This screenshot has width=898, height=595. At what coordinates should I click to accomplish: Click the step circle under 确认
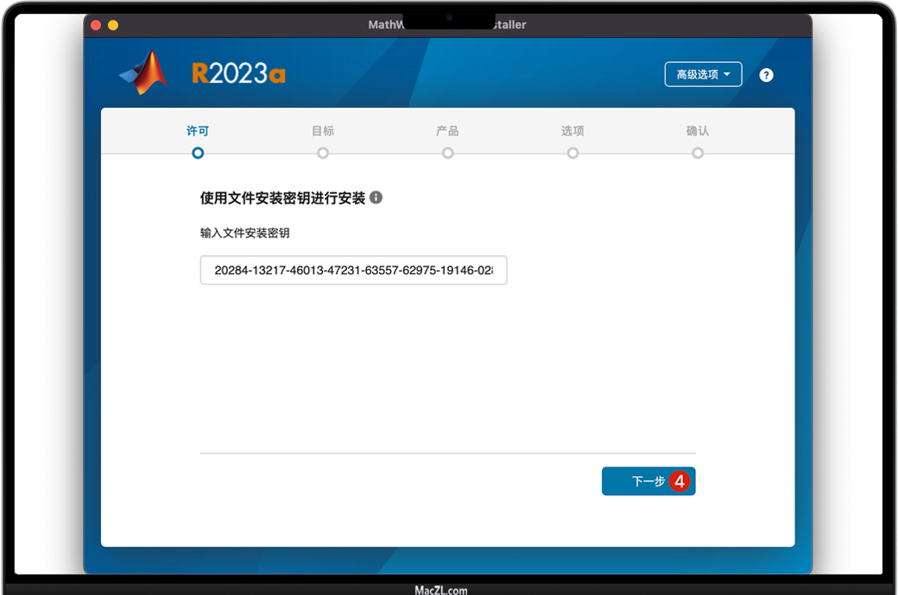(x=698, y=153)
